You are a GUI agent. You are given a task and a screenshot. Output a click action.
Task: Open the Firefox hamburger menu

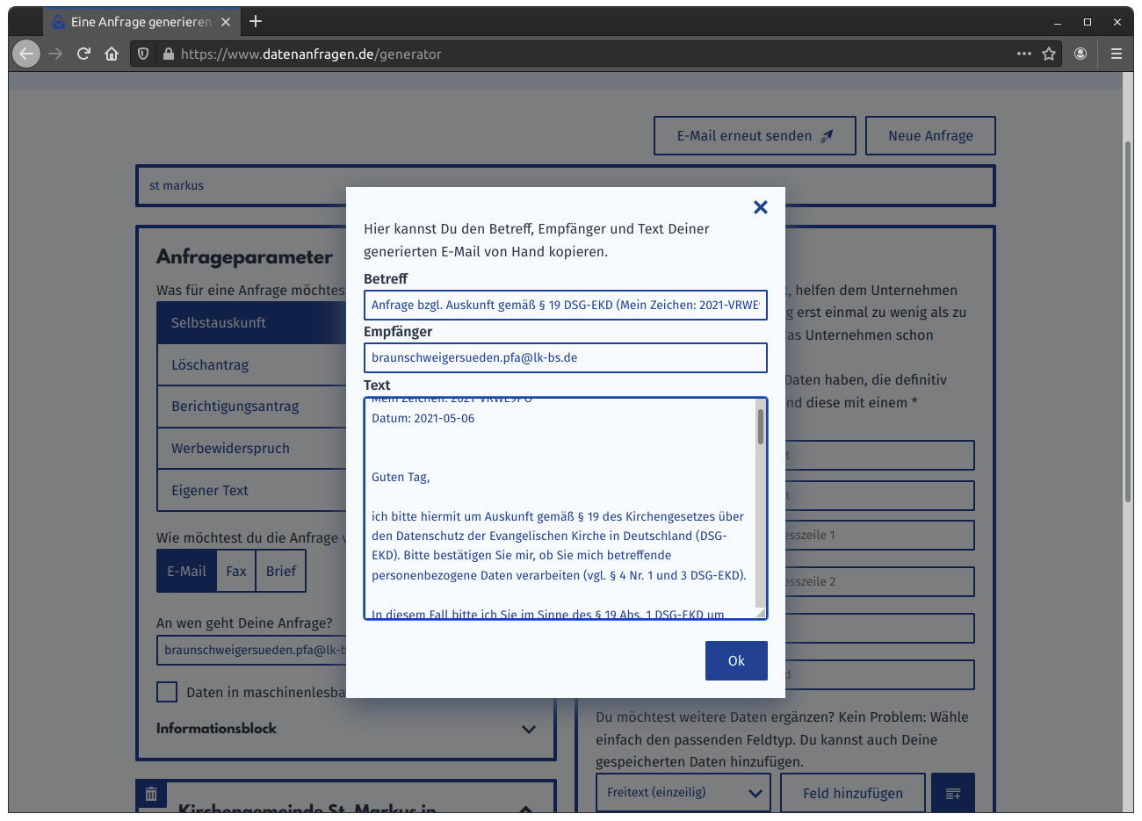(1116, 54)
